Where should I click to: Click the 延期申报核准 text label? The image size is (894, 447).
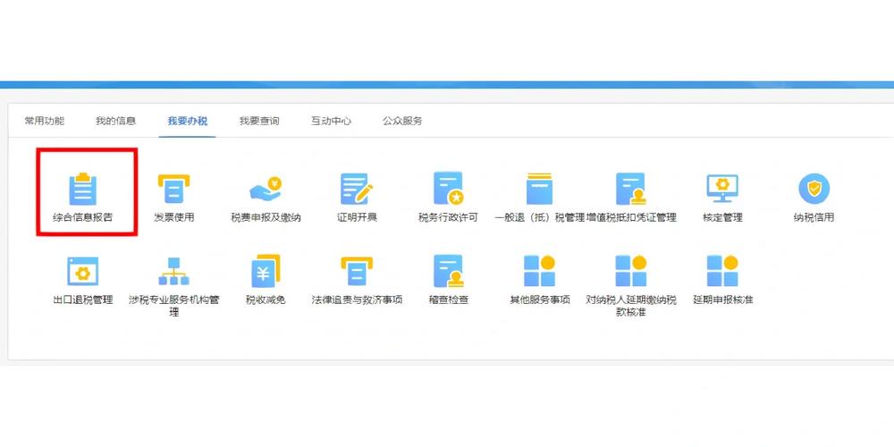tap(722, 299)
